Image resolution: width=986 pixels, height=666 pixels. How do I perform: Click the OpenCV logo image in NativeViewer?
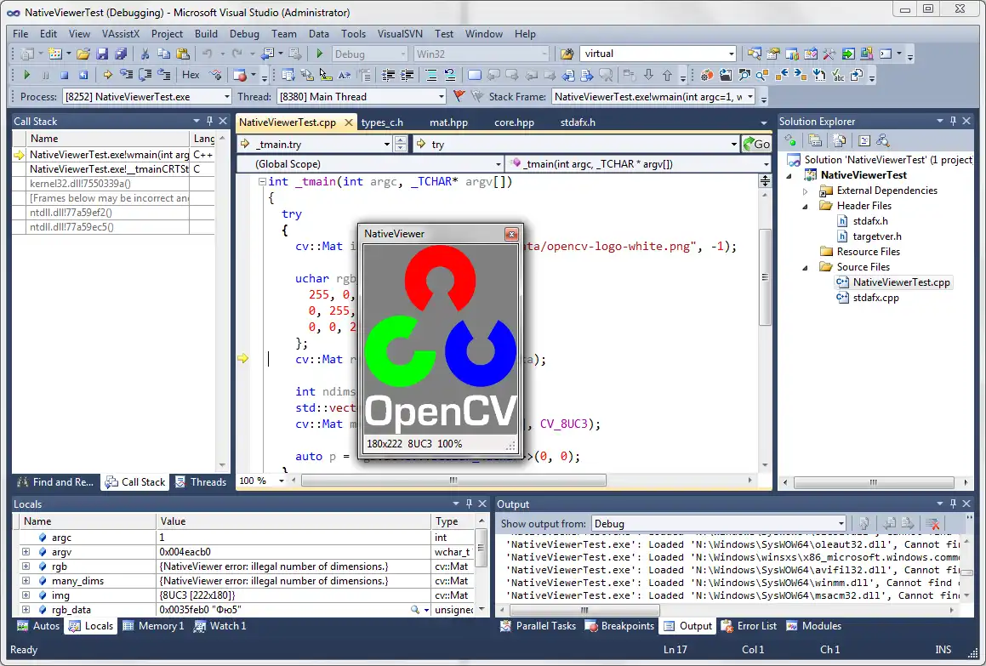(x=441, y=339)
